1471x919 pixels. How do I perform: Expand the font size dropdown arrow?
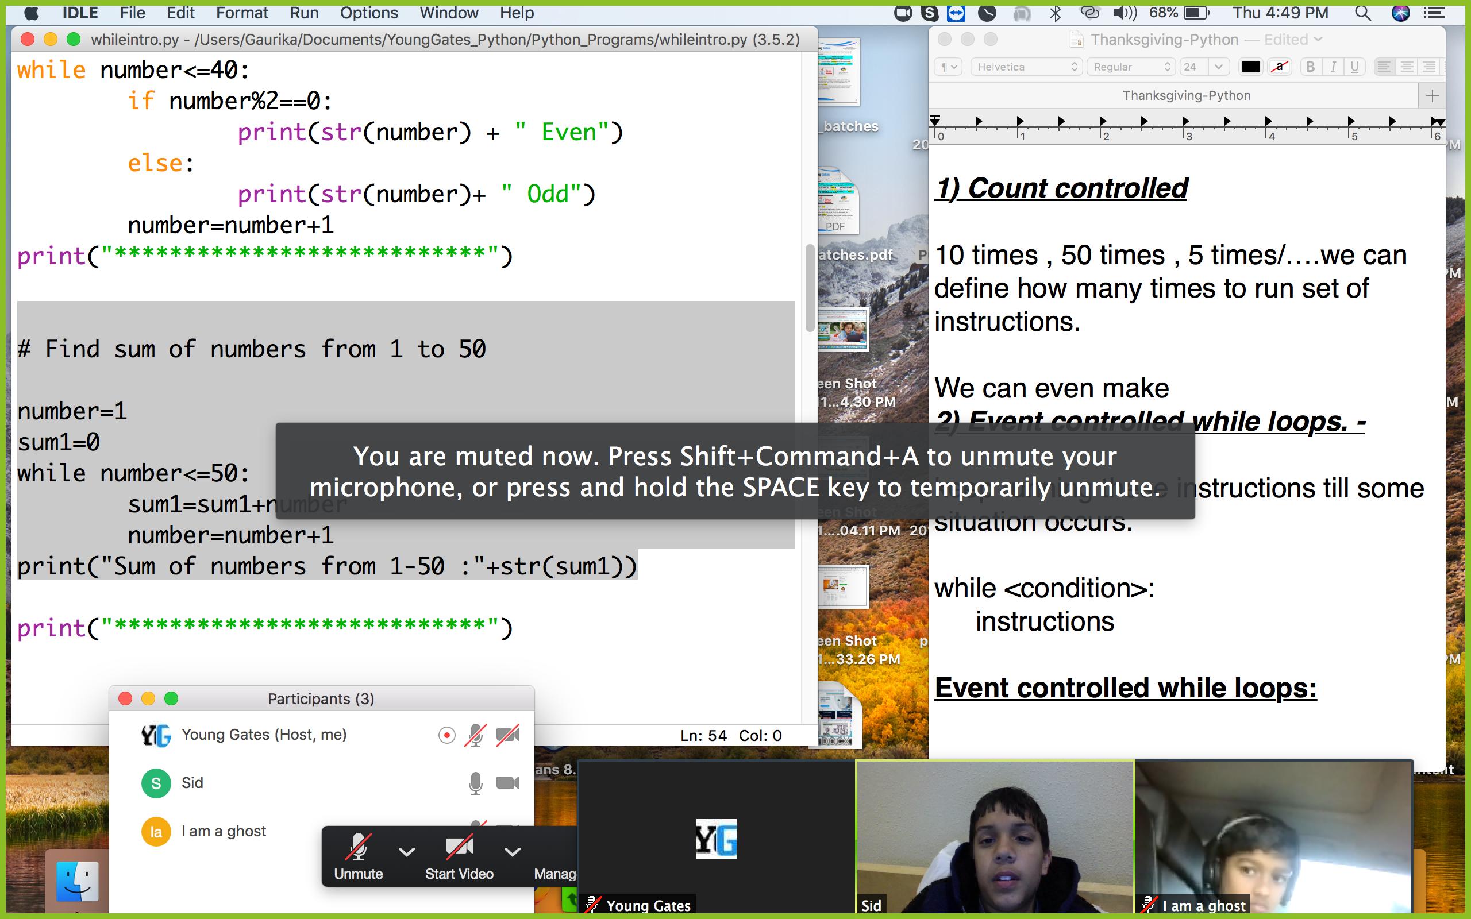click(1219, 67)
